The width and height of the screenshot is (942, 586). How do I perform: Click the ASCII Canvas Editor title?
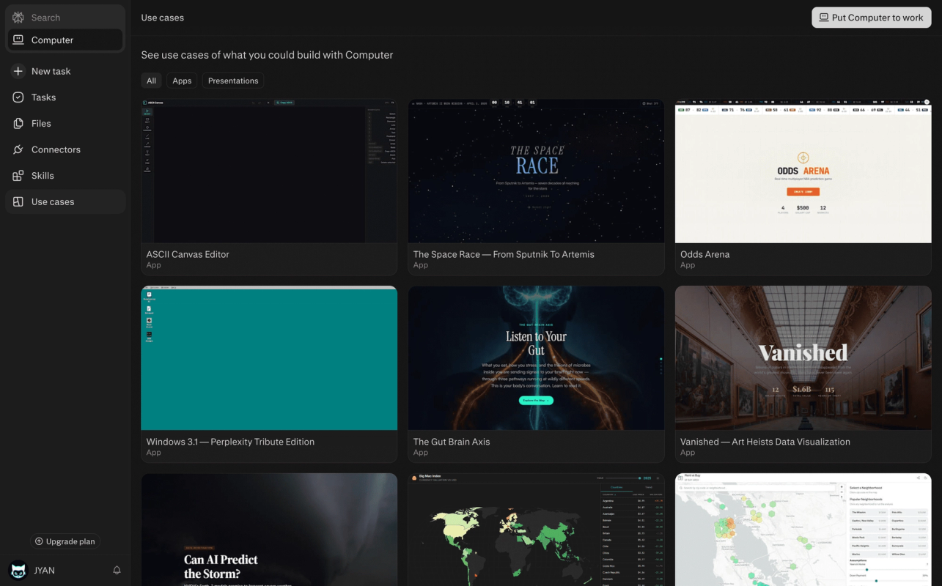(x=188, y=254)
